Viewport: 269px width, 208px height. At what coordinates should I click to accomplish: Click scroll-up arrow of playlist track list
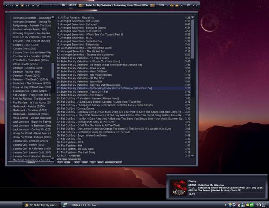pos(193,17)
